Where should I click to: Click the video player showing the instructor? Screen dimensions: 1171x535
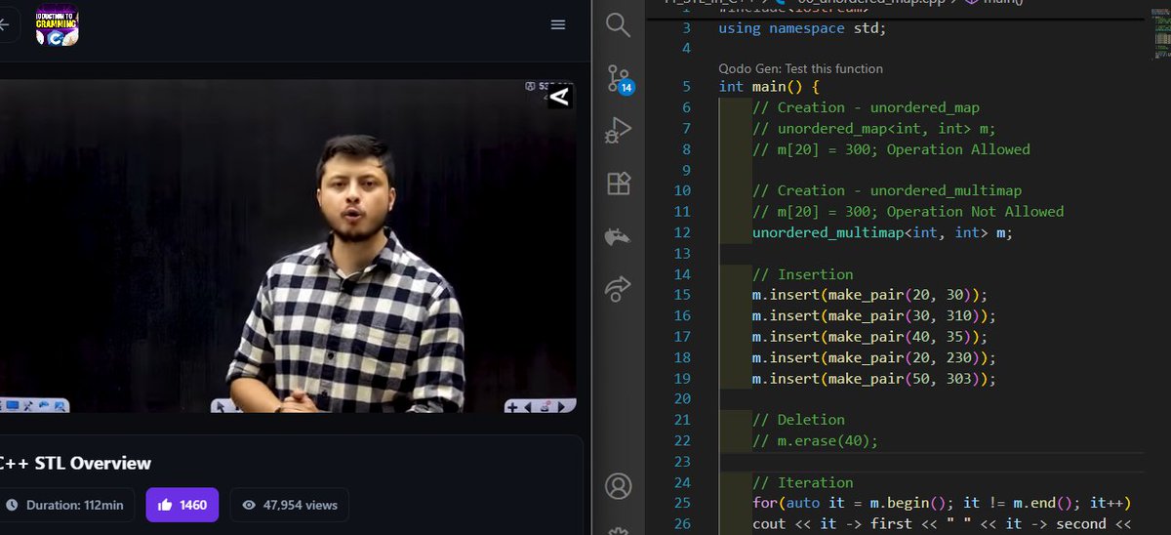(288, 247)
